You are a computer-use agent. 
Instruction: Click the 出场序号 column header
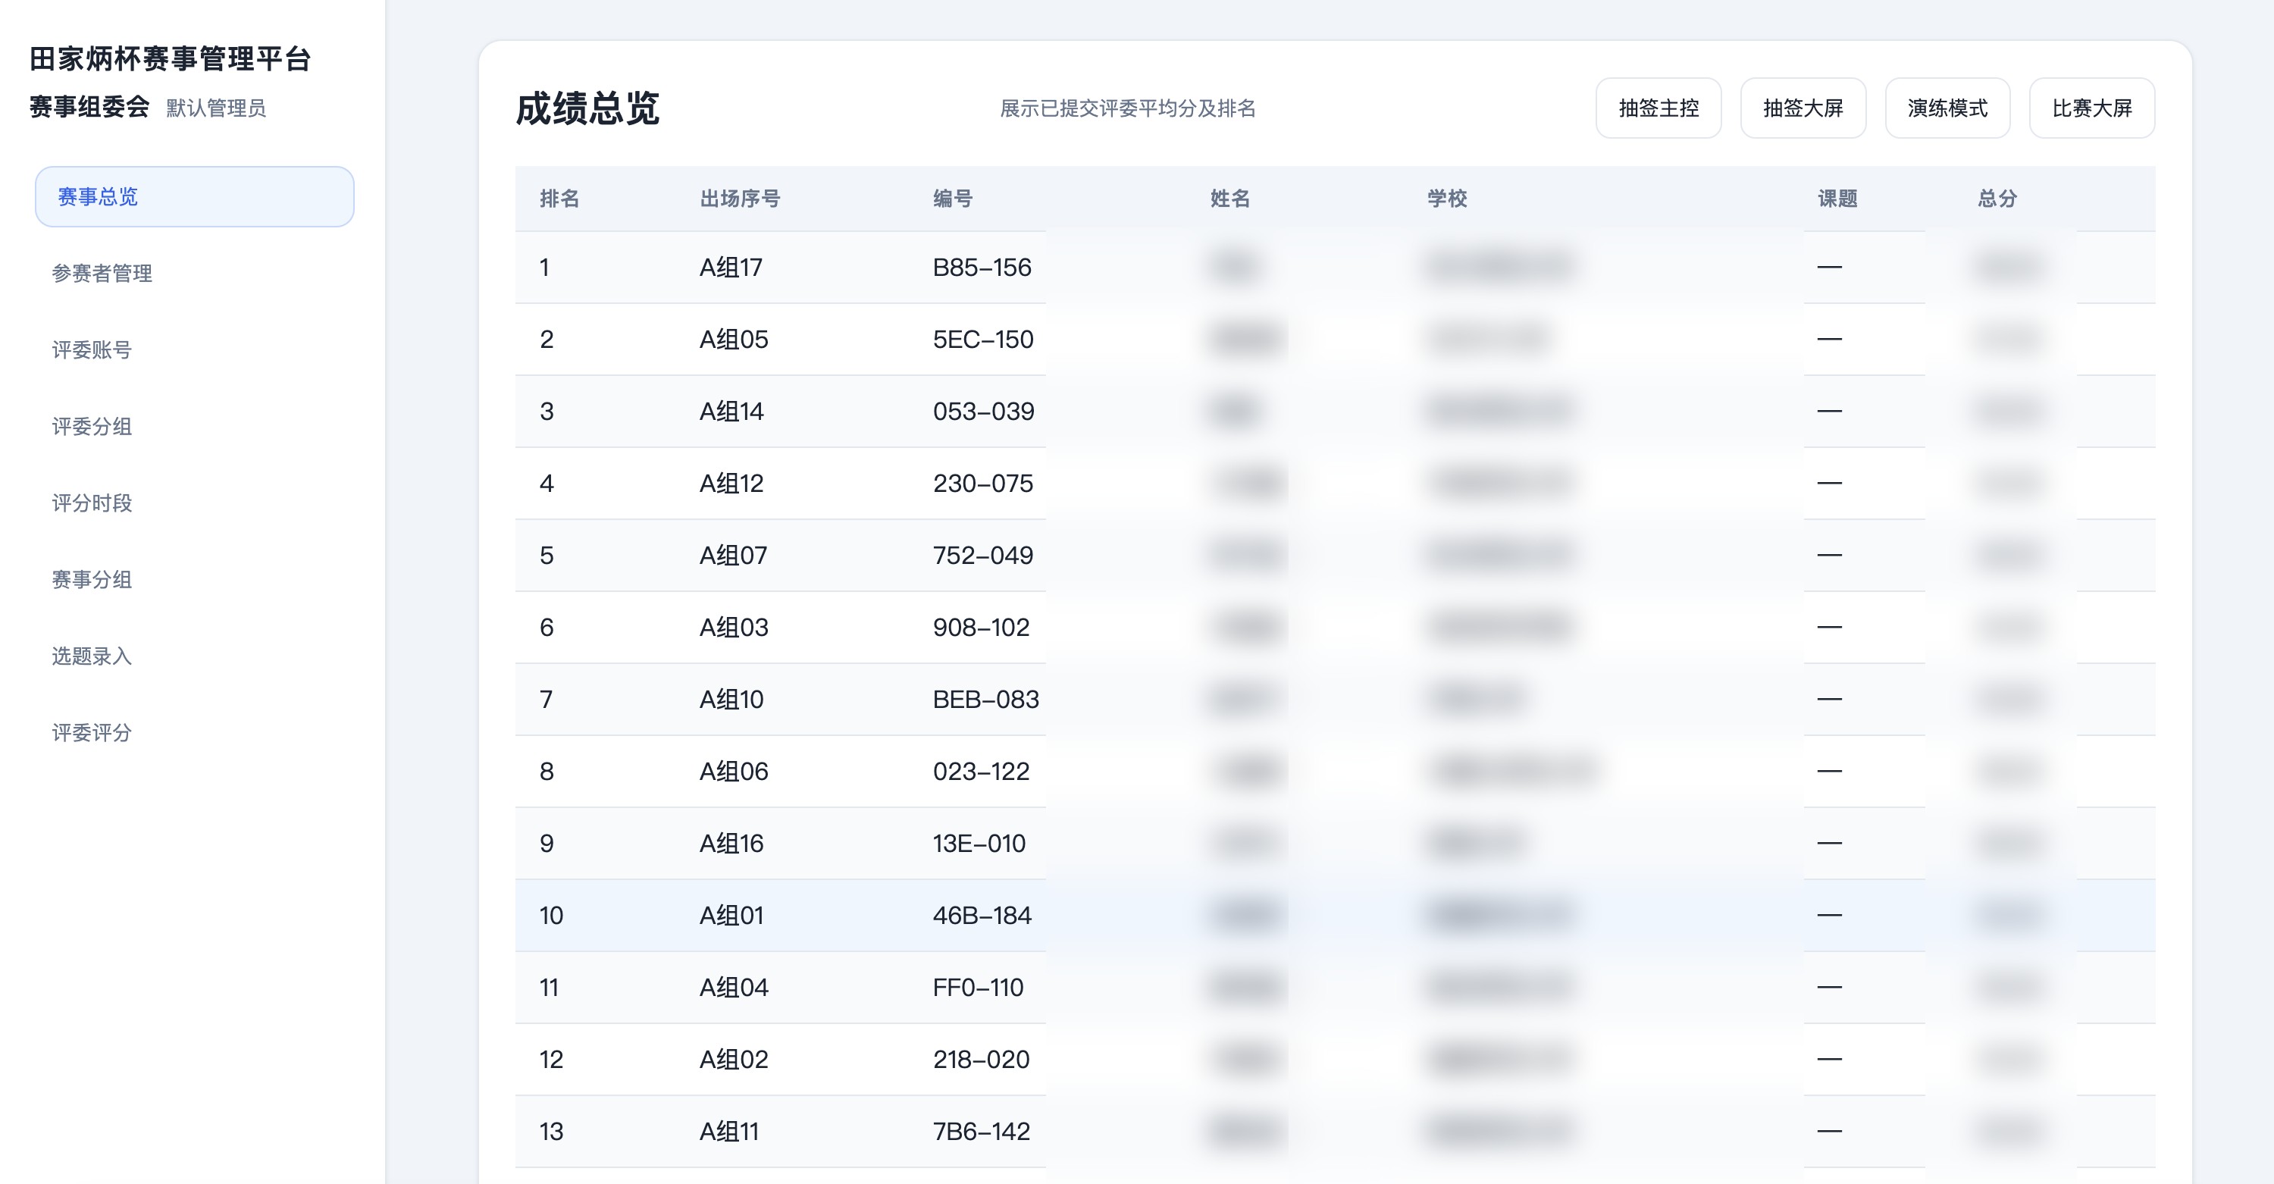[x=740, y=199]
